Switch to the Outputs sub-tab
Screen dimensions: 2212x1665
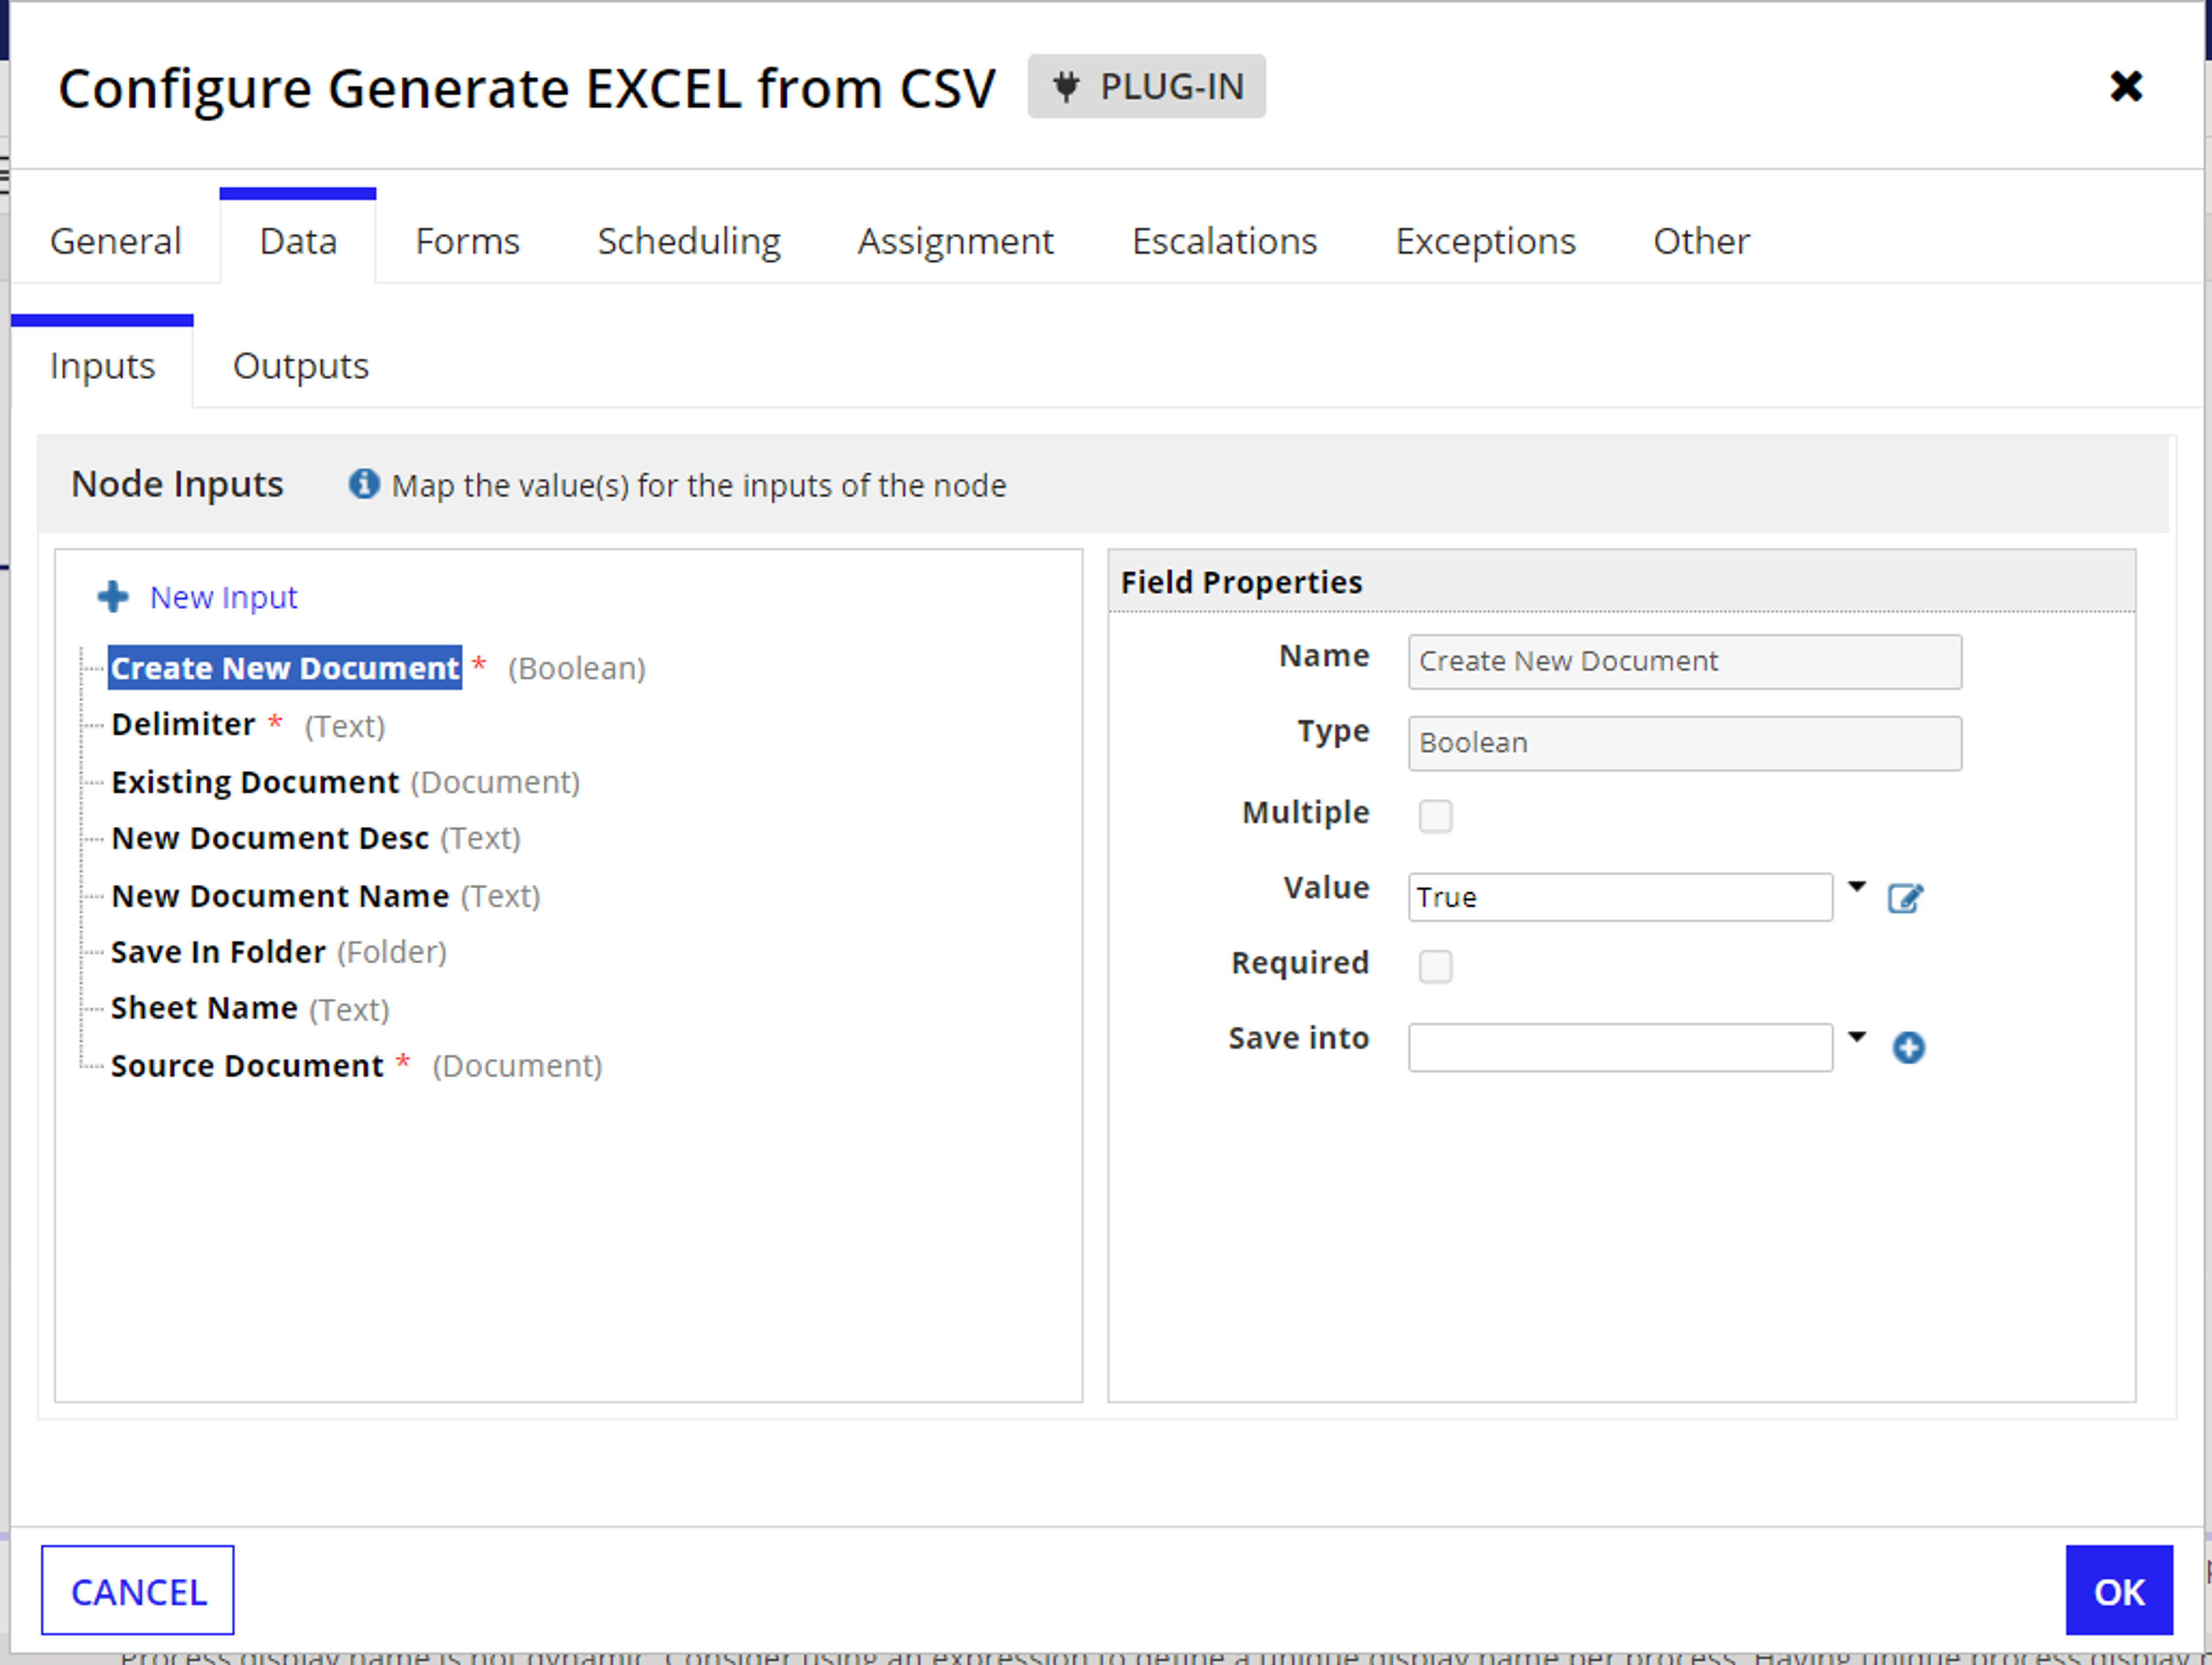click(301, 366)
